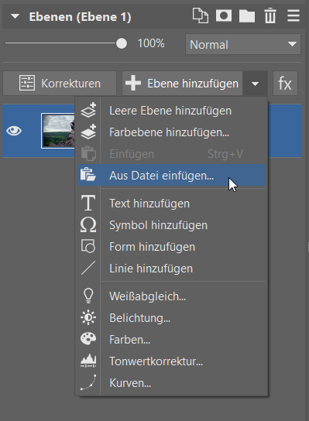Click the color layer filled icon

[x=88, y=132]
